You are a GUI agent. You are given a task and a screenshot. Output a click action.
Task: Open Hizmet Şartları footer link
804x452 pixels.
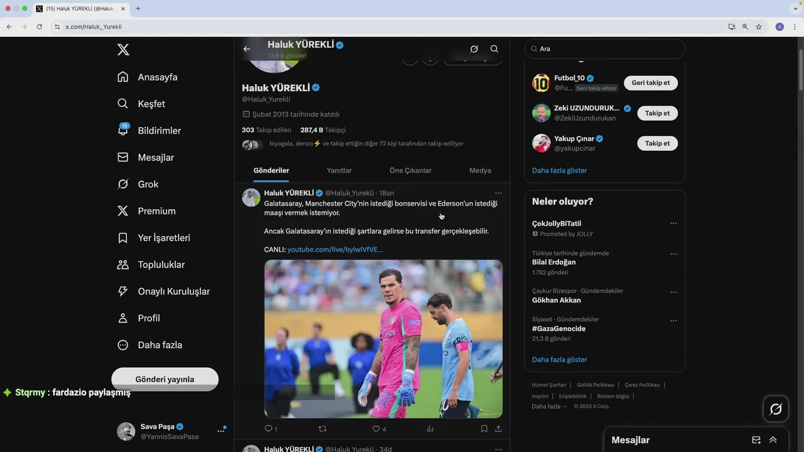coord(549,385)
